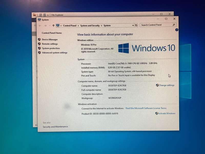Open the recent locations dropdown arrow
Image resolution: width=205 pixels, height=154 pixels.
point(49,26)
